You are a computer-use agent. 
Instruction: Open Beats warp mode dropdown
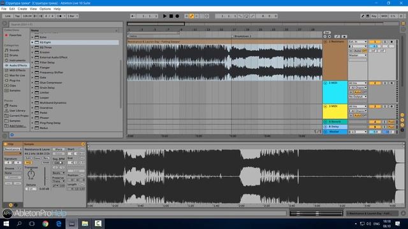click(x=59, y=172)
